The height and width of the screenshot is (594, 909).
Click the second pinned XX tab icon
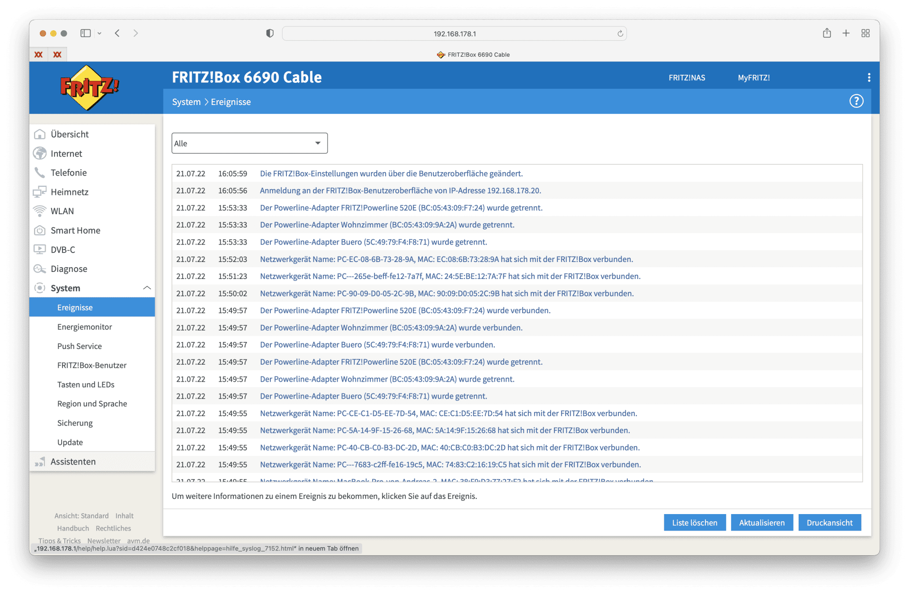coord(57,54)
